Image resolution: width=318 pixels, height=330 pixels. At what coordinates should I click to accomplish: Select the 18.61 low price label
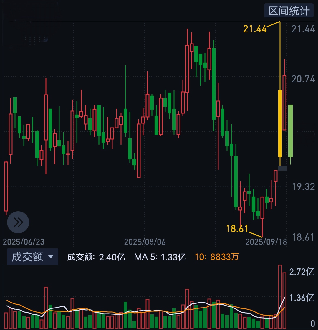tap(237, 229)
